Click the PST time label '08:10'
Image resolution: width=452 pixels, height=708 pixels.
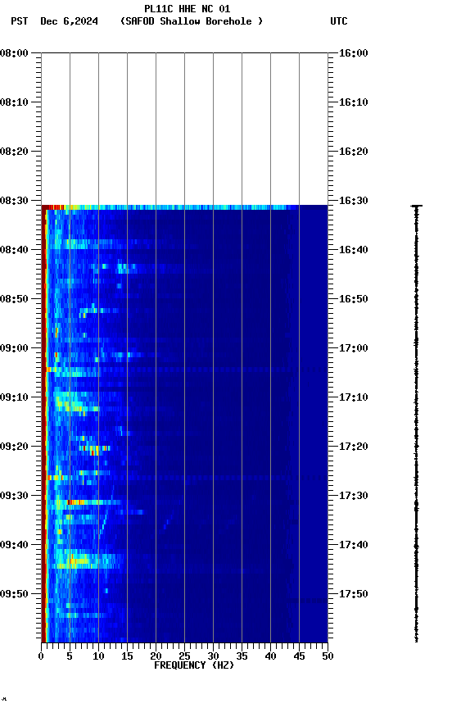point(14,102)
